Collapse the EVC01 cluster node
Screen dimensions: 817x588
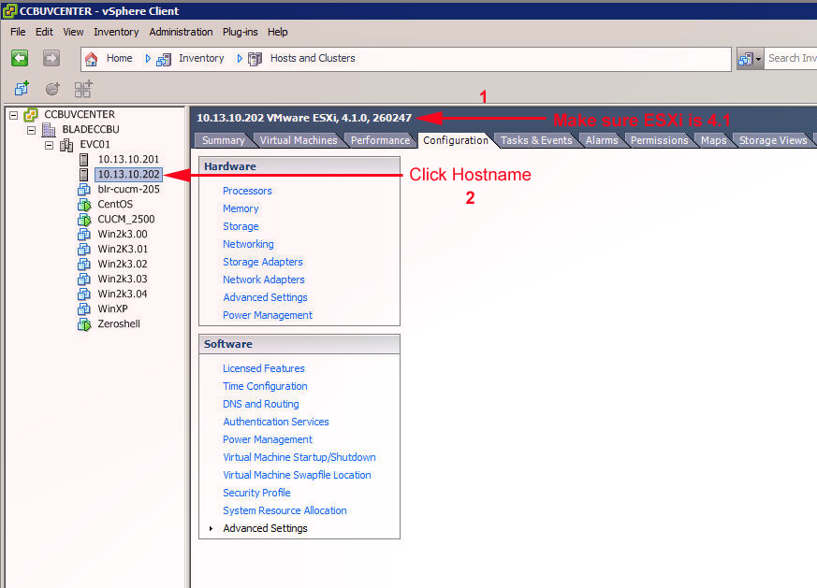click(49, 145)
